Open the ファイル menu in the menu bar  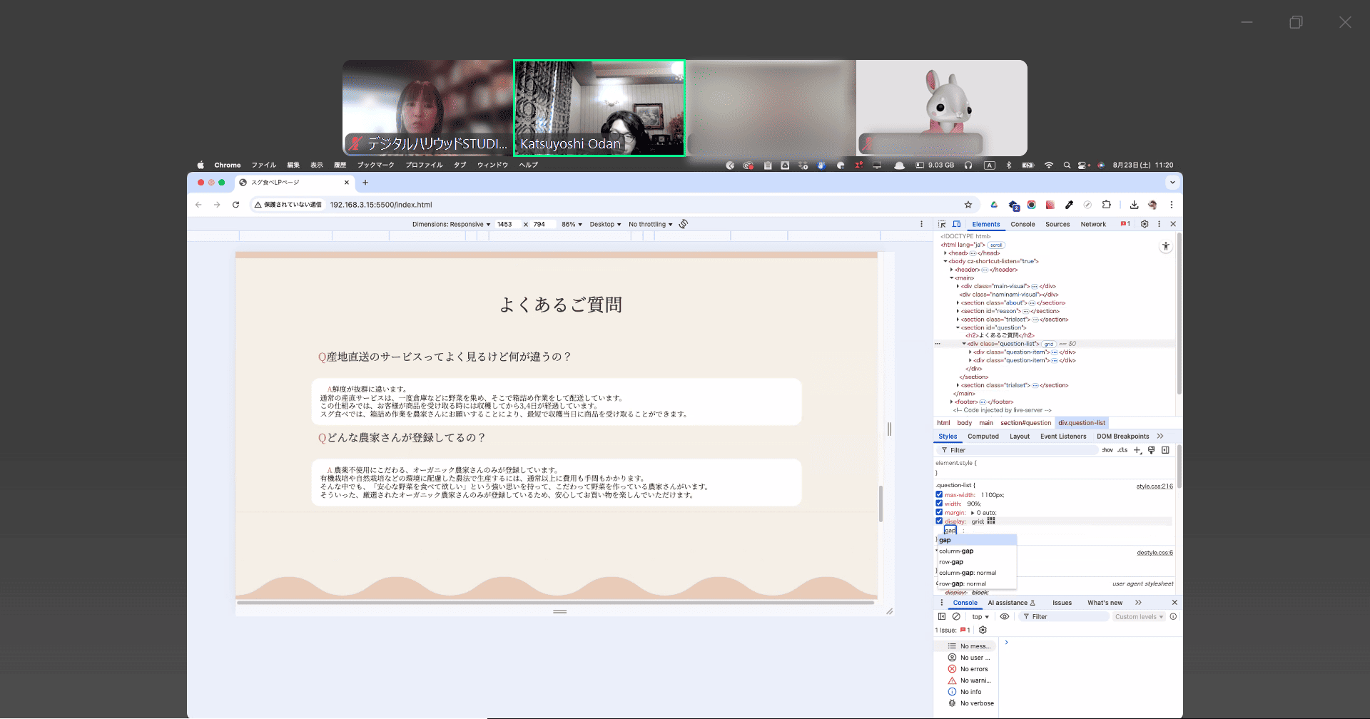[x=263, y=165]
